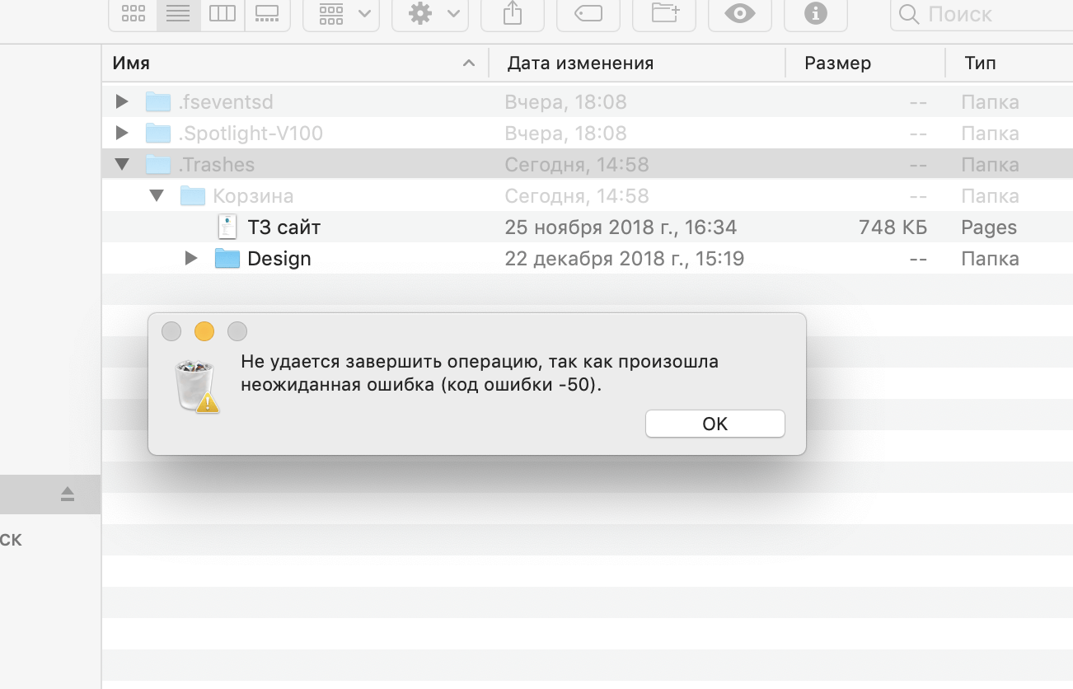Click the yellow minimize button of dialog
Screen dimensions: 1073x689
tap(204, 331)
